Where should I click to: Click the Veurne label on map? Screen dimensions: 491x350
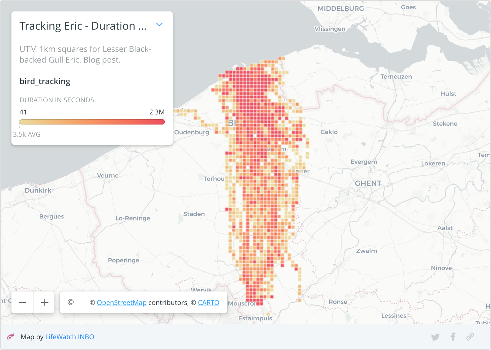108,175
